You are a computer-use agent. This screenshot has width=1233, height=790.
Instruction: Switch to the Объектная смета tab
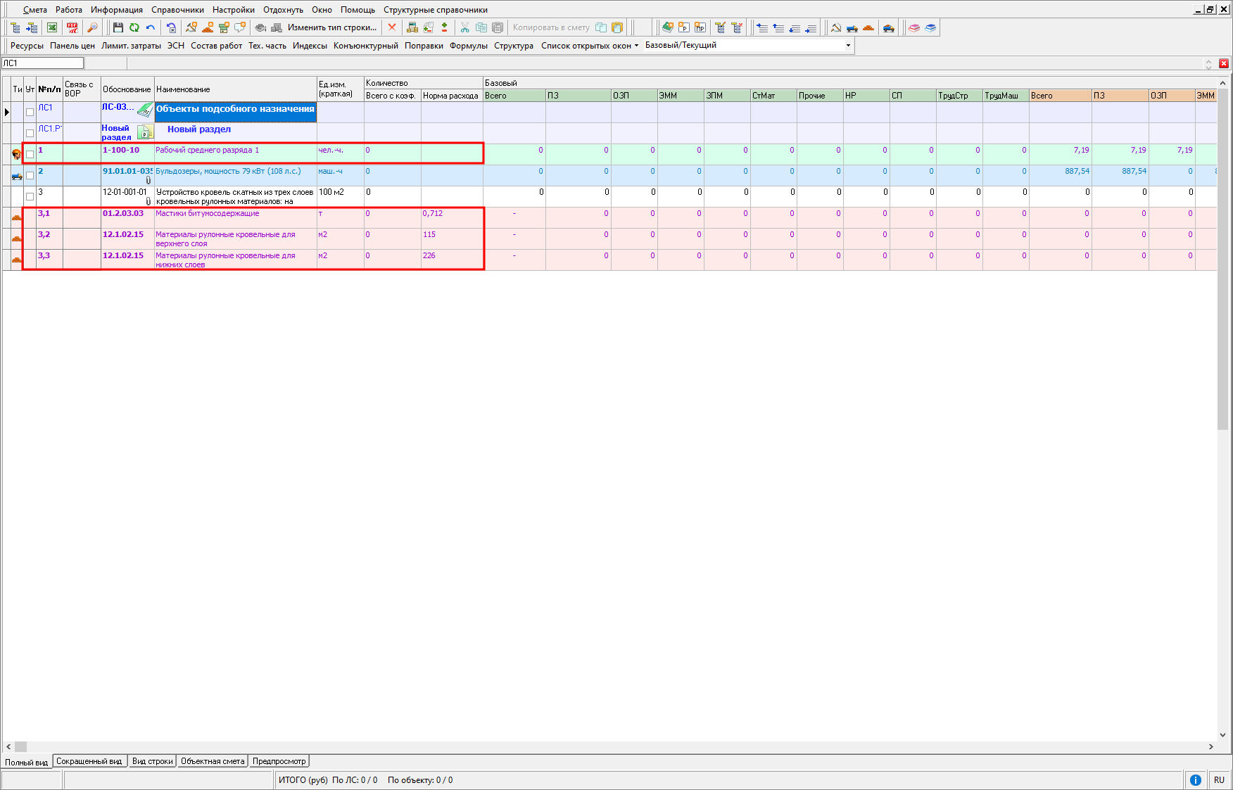[212, 761]
